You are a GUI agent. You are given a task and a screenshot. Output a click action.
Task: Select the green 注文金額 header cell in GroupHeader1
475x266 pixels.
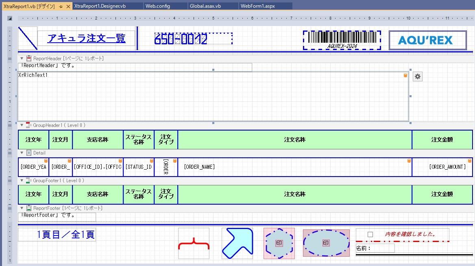tap(442, 140)
